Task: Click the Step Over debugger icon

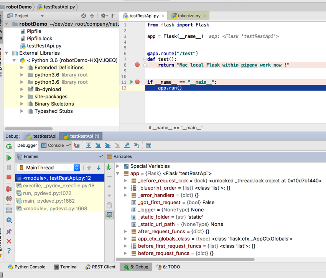Action: 89,145
